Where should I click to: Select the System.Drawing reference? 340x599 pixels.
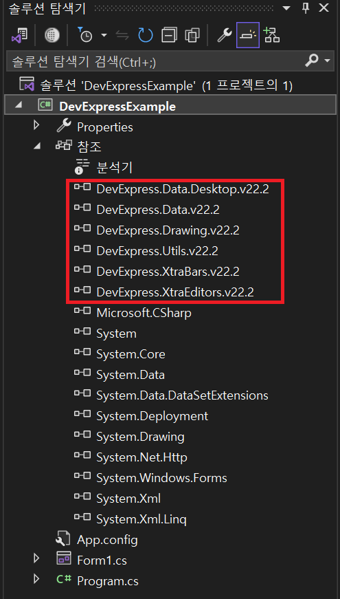140,437
